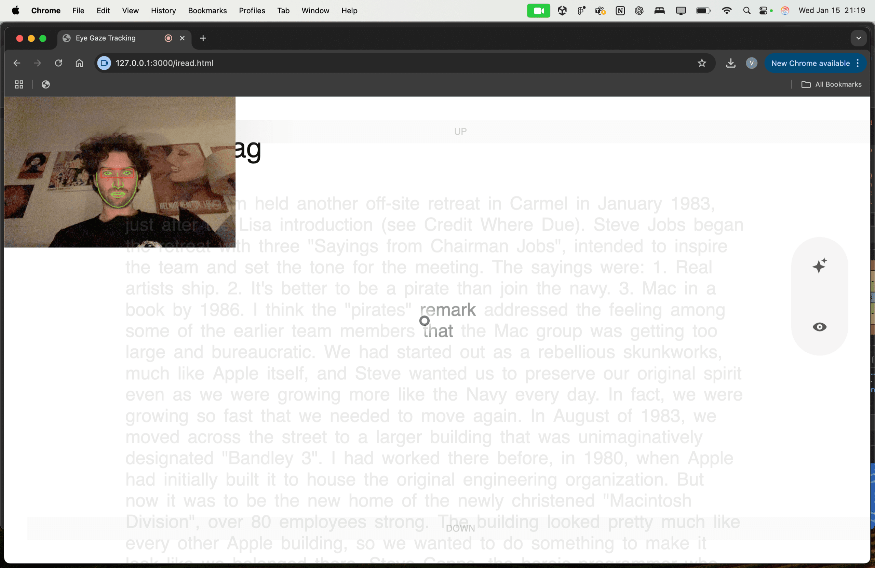Click the date and time Wed Jan 15 21:19

(832, 11)
